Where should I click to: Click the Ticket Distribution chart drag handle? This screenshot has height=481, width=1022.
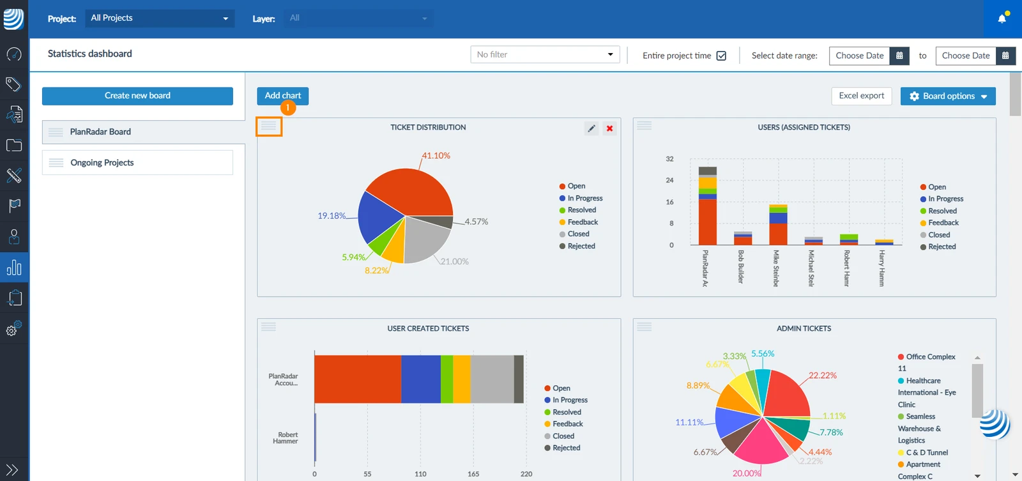coord(269,126)
